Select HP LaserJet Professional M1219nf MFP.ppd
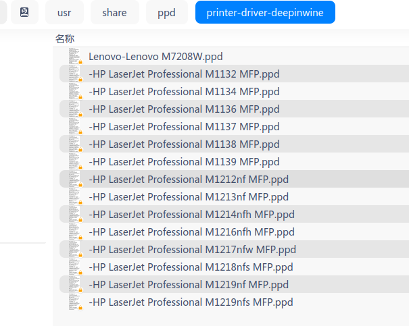Screen dimensions: 409x326 pyautogui.click(x=189, y=285)
